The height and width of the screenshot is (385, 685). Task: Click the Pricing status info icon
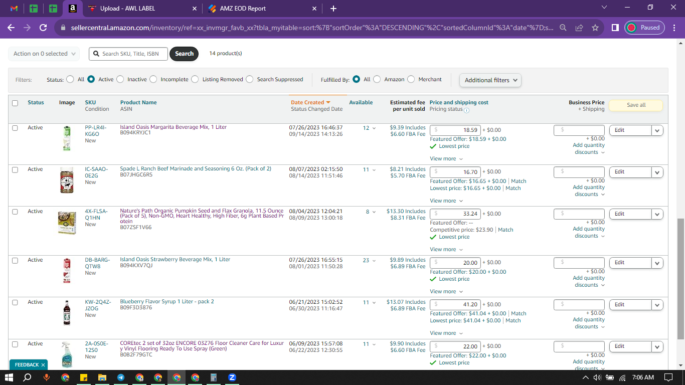[x=467, y=110]
